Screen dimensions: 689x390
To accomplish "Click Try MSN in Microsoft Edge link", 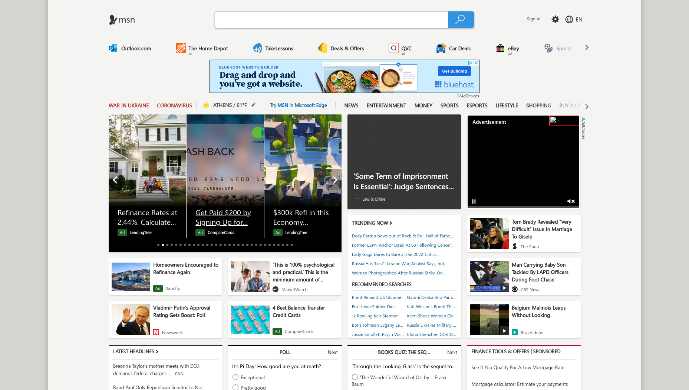I will pos(298,105).
